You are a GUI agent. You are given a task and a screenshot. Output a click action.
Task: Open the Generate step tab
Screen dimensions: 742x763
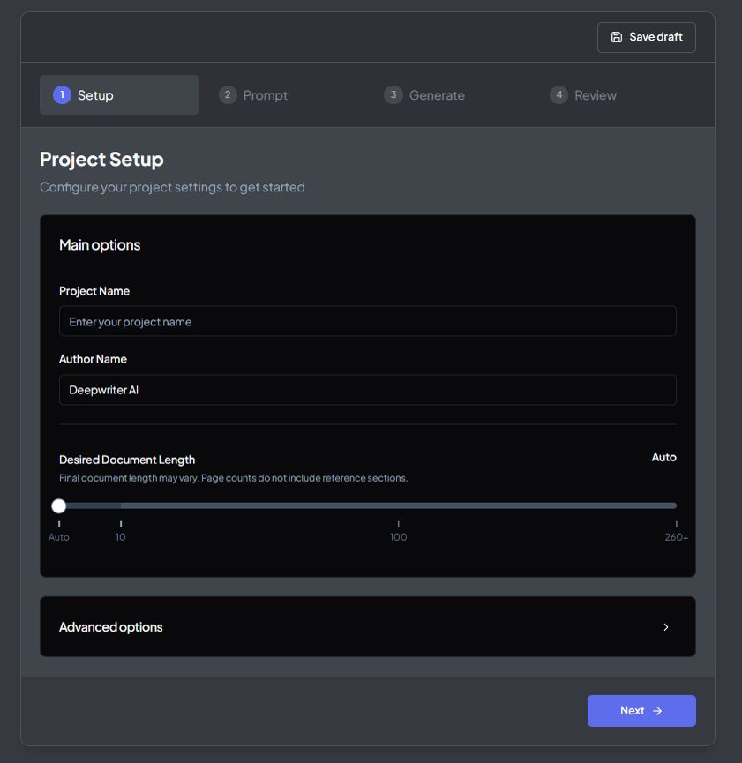point(436,95)
